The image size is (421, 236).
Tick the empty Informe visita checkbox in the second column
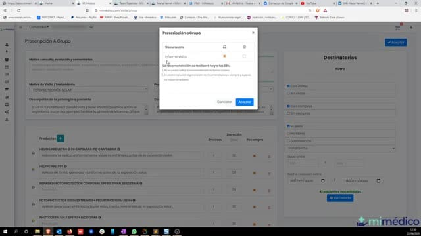coord(244,56)
